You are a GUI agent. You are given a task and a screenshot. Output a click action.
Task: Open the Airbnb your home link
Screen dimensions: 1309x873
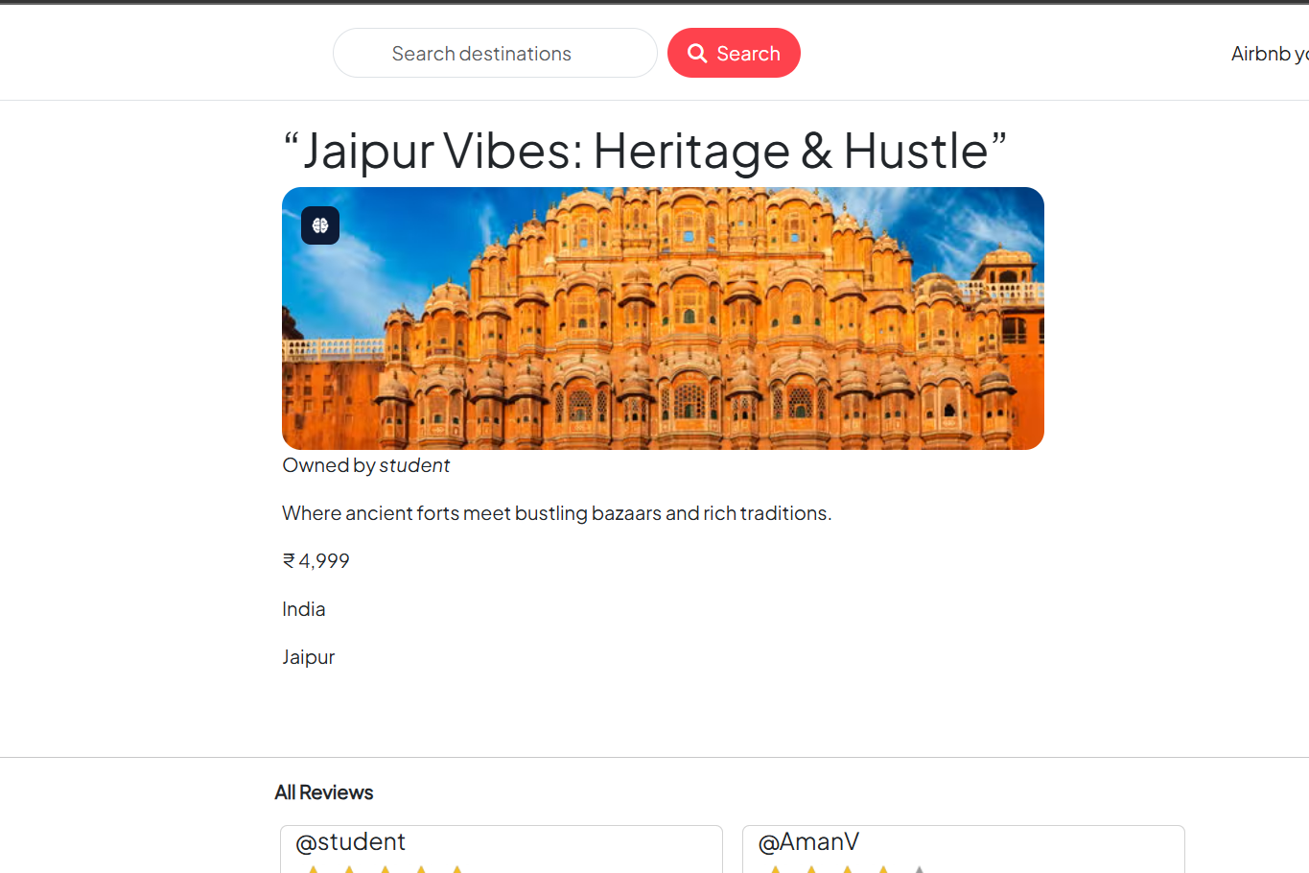1270,54
